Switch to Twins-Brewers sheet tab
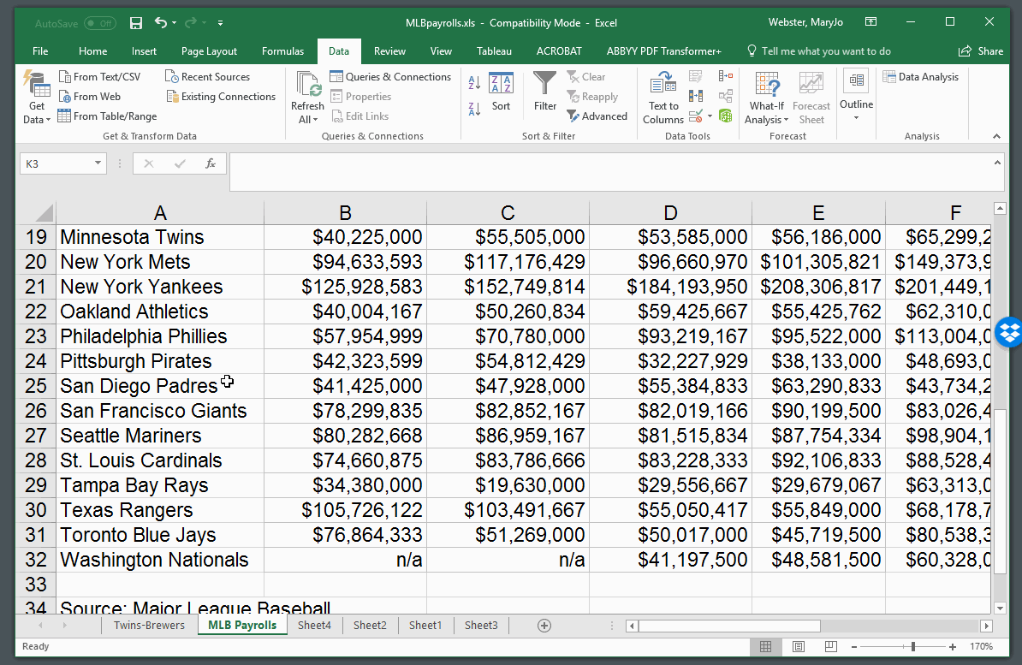Viewport: 1022px width, 665px height. click(149, 626)
